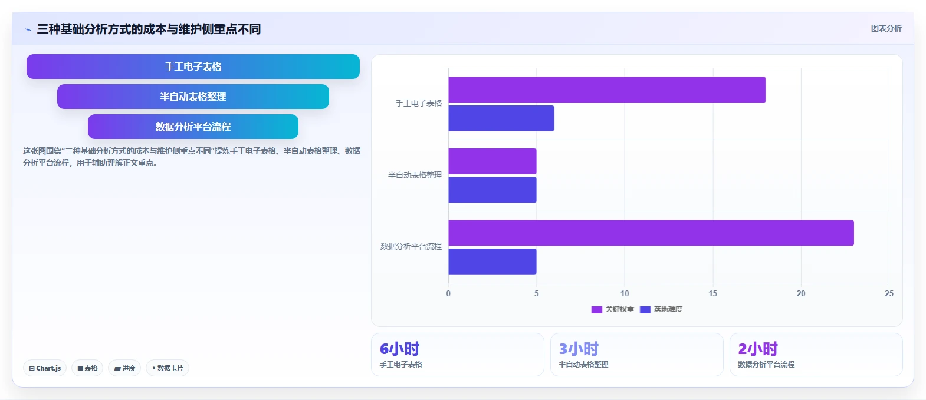Select the 数据分析平台流程 funnel bar

(193, 127)
